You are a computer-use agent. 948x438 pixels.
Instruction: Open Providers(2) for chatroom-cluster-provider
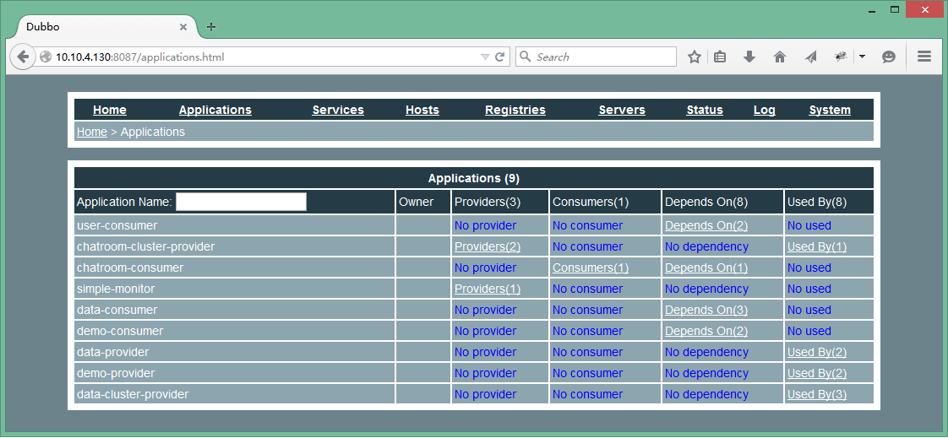click(x=487, y=247)
